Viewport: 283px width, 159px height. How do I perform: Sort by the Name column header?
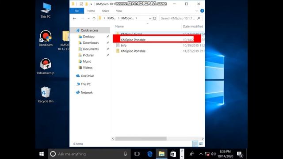click(119, 26)
